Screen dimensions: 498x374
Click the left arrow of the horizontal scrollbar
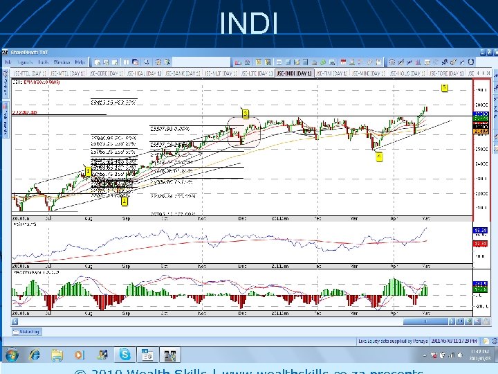tap(15, 321)
